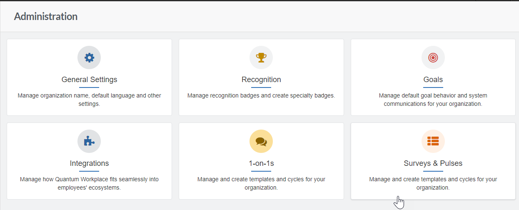Click the General Settings gear icon
This screenshot has height=210, width=519.
pyautogui.click(x=89, y=57)
